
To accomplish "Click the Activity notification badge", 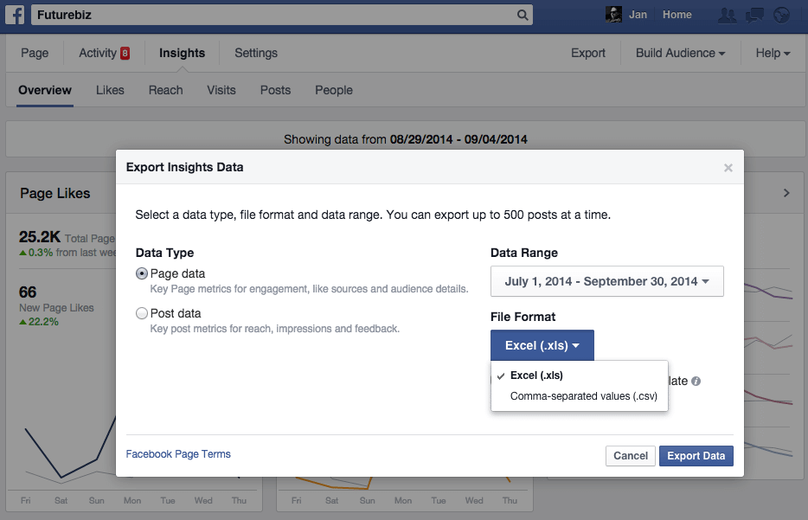I will pos(125,53).
